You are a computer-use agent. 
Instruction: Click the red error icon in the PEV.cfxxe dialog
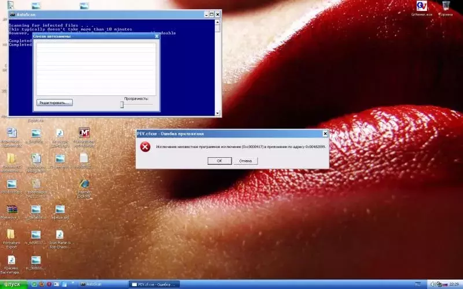(x=145, y=147)
